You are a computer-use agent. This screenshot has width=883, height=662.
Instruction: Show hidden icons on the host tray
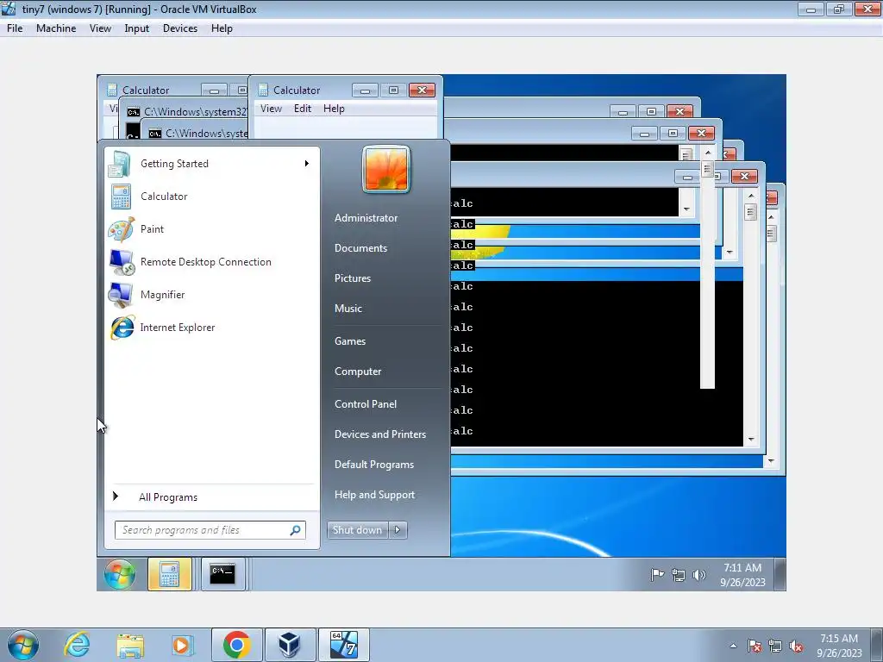[733, 646]
